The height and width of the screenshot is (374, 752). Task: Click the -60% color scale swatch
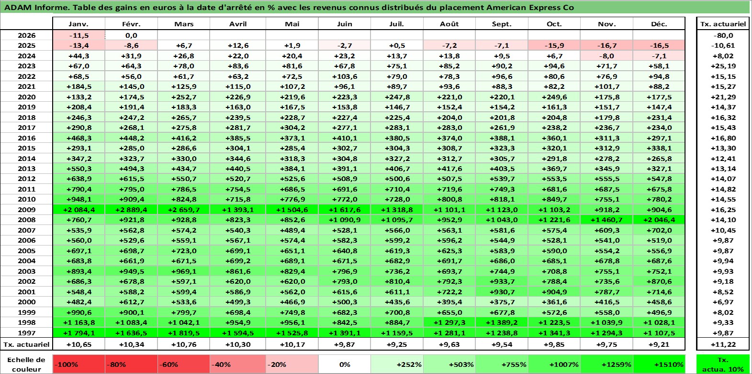184,364
